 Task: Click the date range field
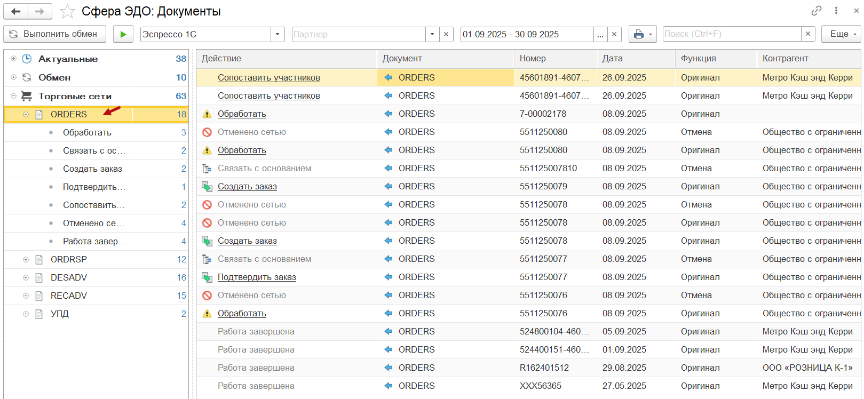(x=527, y=34)
